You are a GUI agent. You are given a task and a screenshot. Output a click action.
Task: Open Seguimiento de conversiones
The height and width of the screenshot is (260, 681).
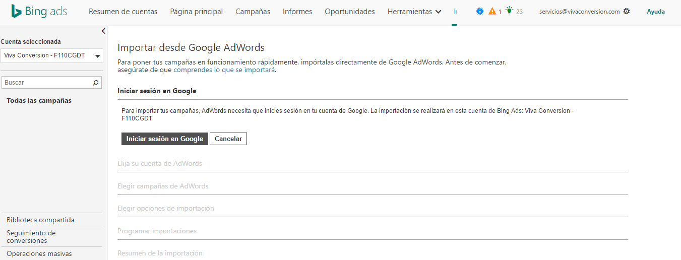[31, 237]
